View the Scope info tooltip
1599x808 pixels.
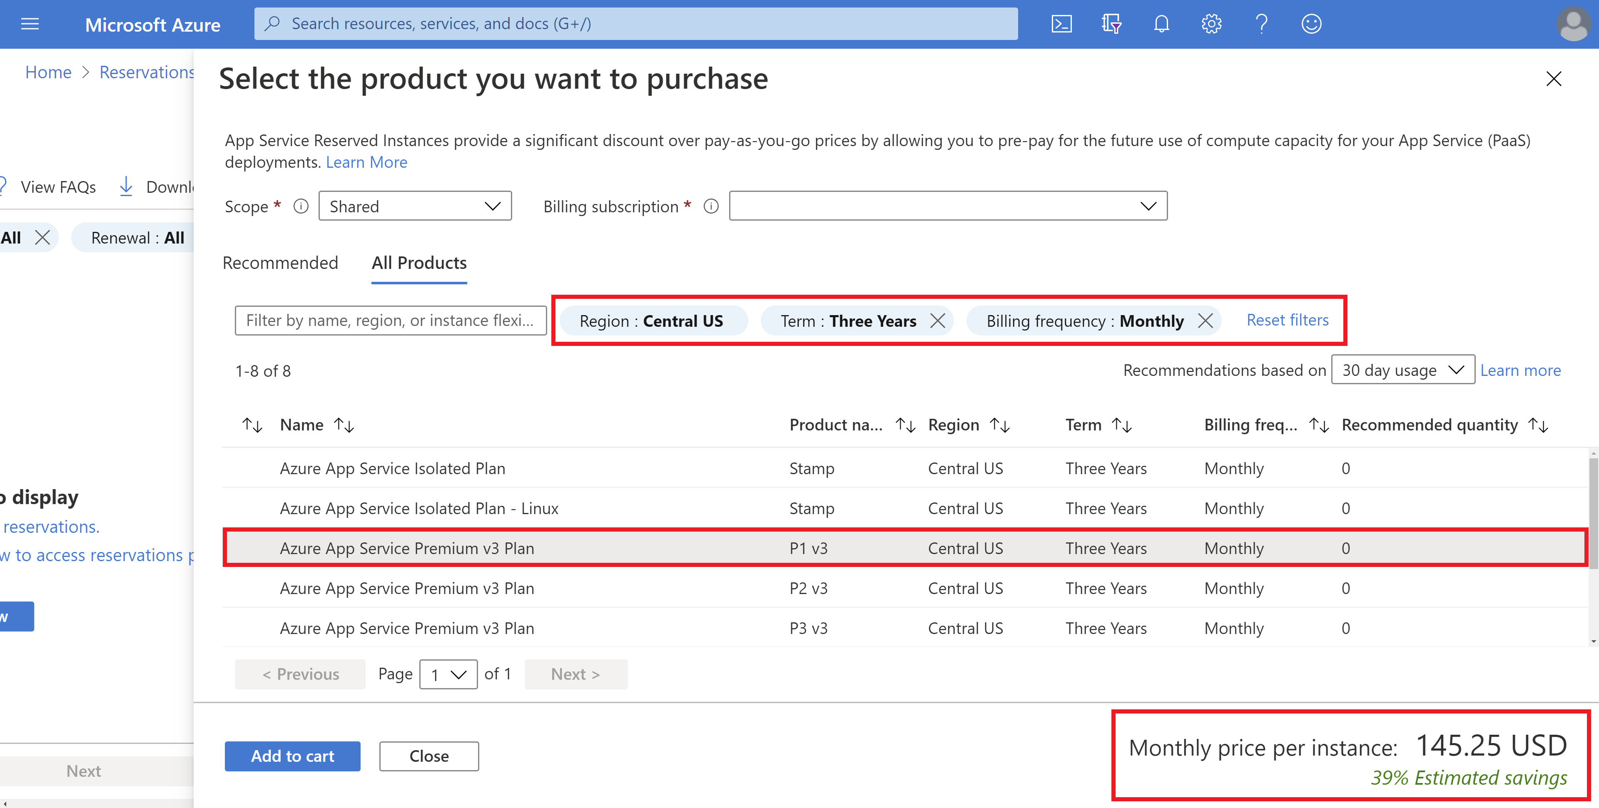coord(301,206)
